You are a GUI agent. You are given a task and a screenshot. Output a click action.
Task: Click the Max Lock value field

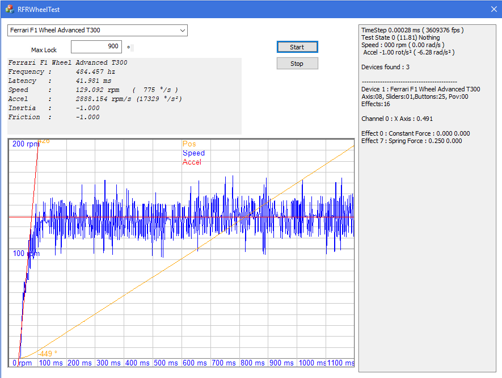[96, 47]
